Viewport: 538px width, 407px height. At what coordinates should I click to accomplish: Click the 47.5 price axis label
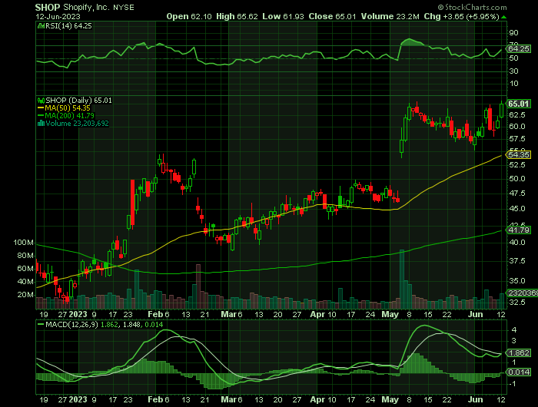point(517,194)
